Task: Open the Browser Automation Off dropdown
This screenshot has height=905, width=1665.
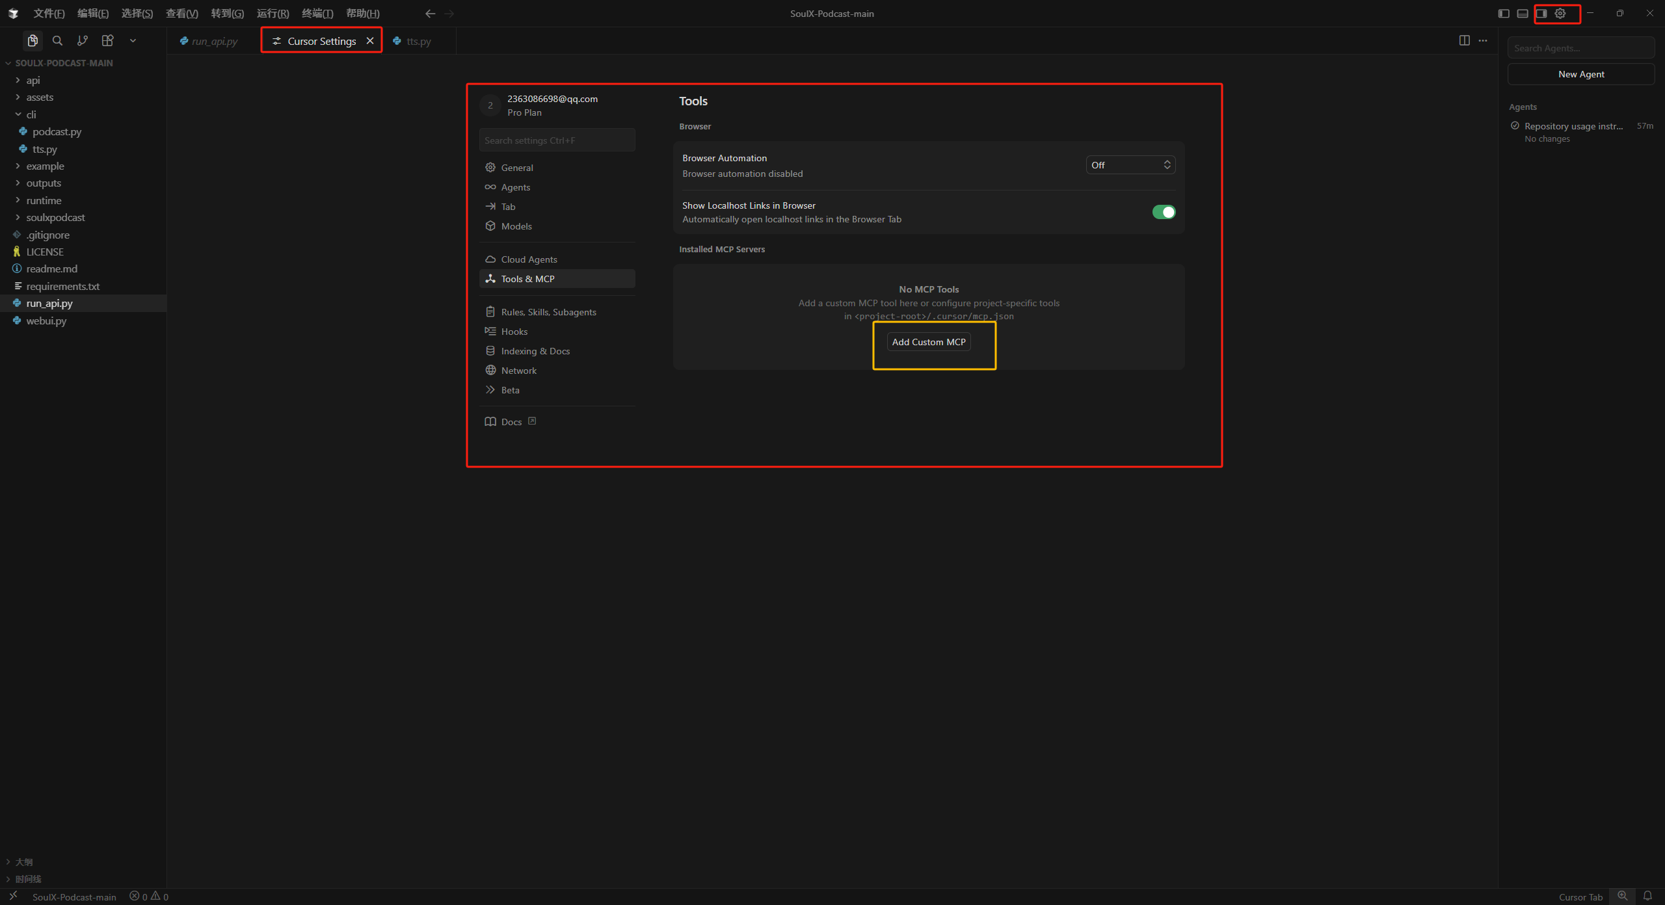Action: pos(1130,165)
